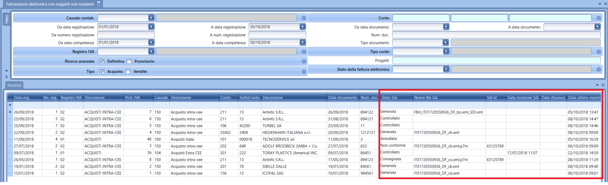Screen dimensions: 608x185
Task: Sort by the Stato Sdi column header
Action: coord(396,98)
